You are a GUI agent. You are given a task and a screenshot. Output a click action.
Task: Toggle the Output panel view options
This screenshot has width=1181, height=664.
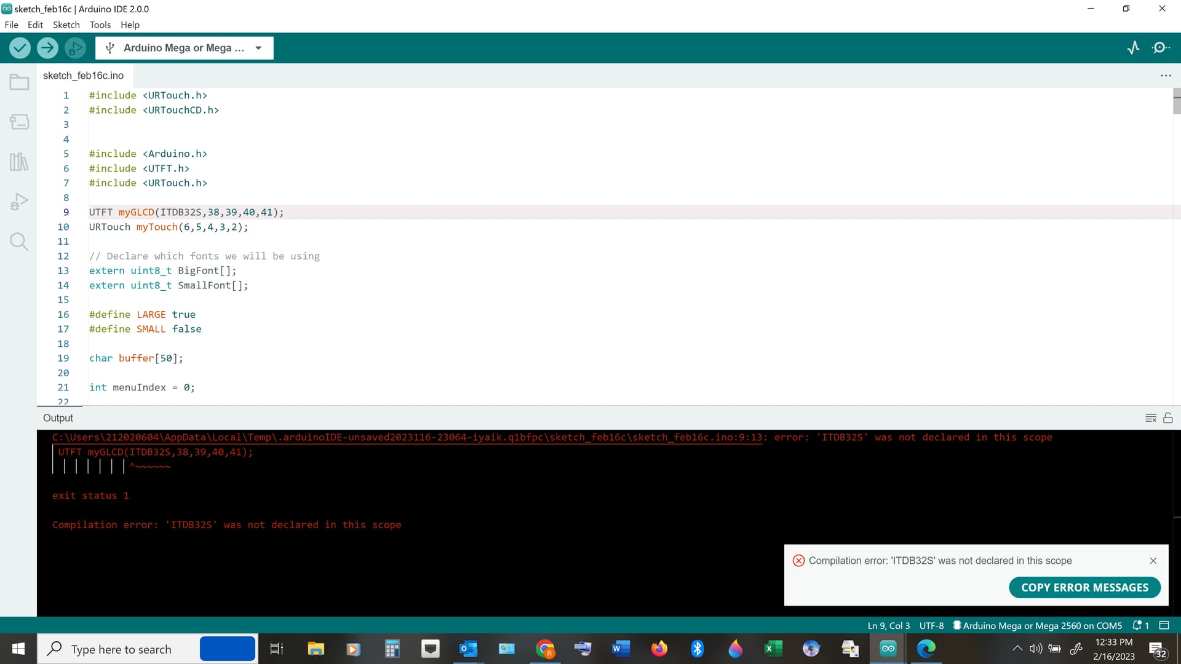(x=1151, y=417)
